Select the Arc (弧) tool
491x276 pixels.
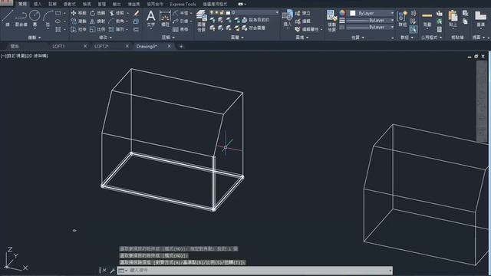pyautogui.click(x=48, y=18)
